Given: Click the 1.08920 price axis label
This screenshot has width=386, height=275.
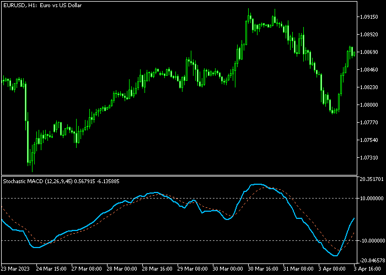Looking at the screenshot, I should (x=369, y=34).
